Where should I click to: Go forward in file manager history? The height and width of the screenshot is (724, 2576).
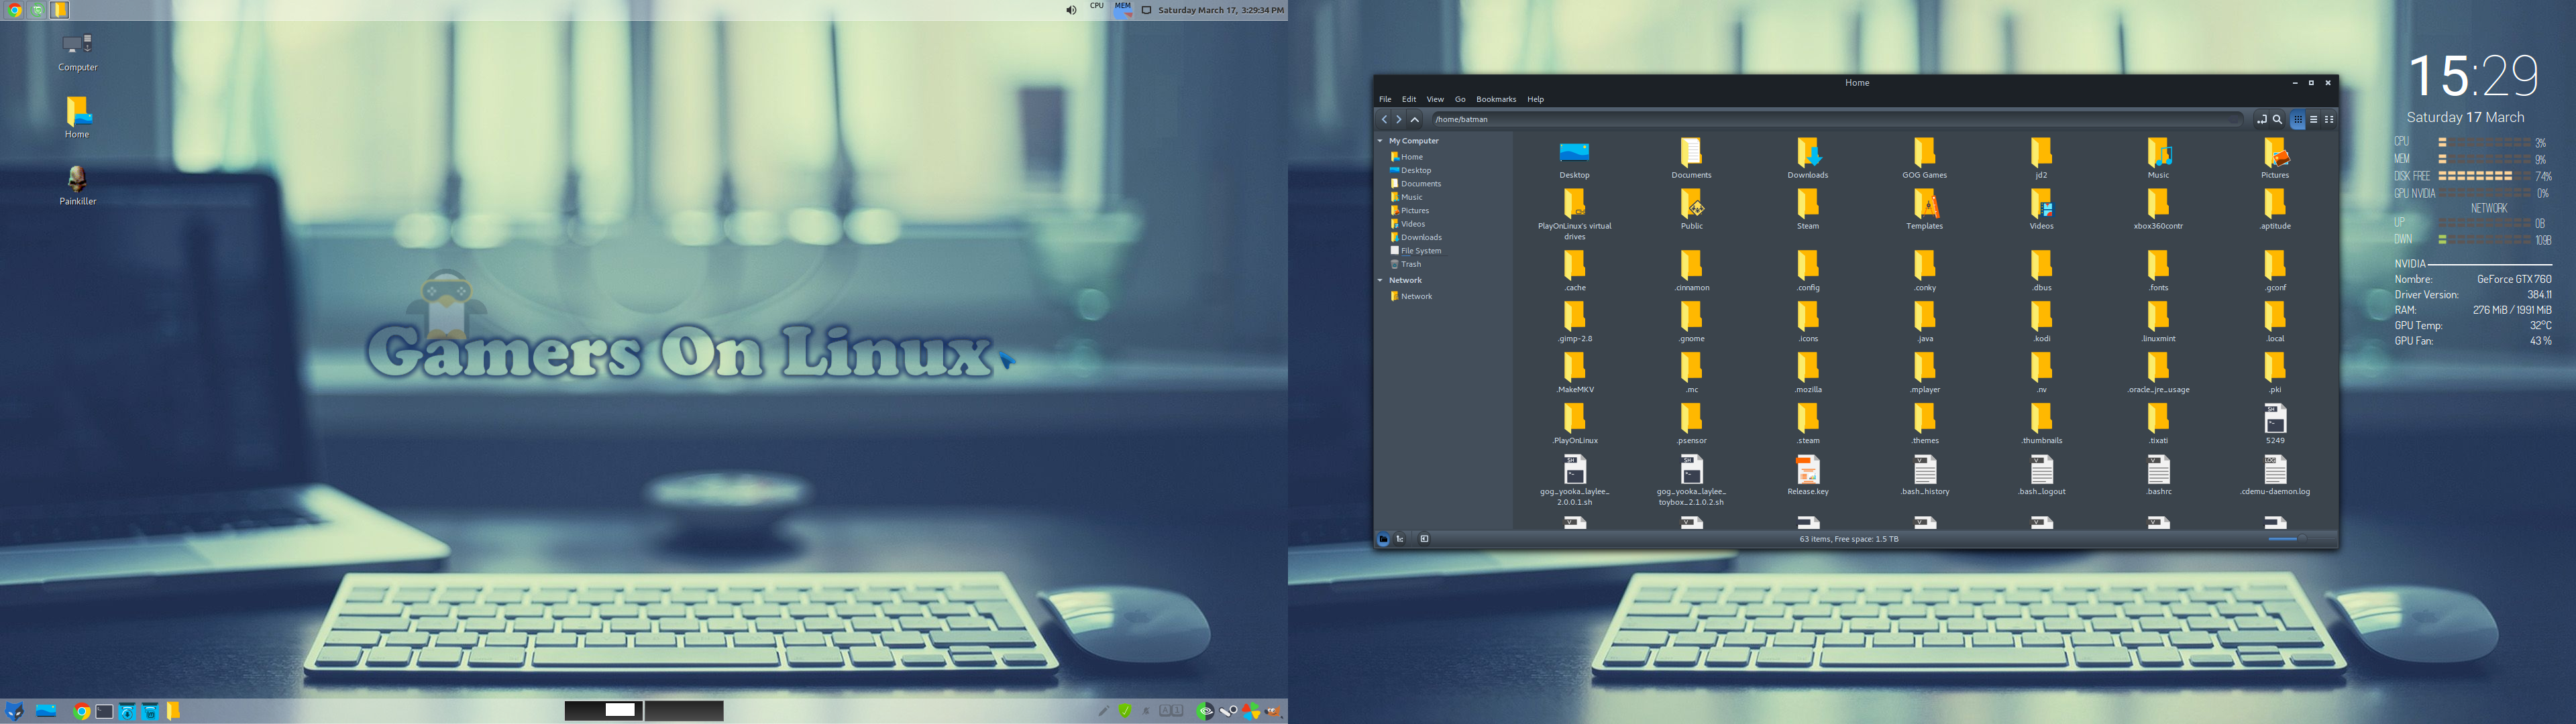[x=1399, y=119]
